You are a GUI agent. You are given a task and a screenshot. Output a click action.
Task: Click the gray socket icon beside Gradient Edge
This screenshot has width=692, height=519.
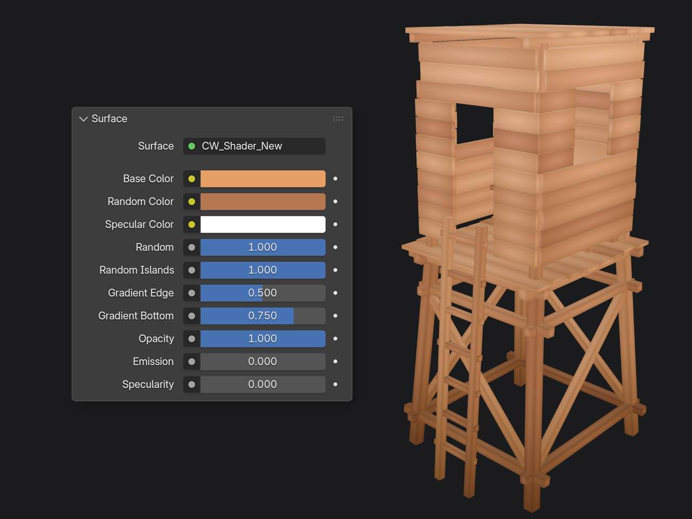(x=191, y=293)
